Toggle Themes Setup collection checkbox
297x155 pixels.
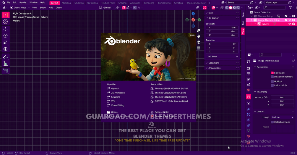[x=286, y=16]
